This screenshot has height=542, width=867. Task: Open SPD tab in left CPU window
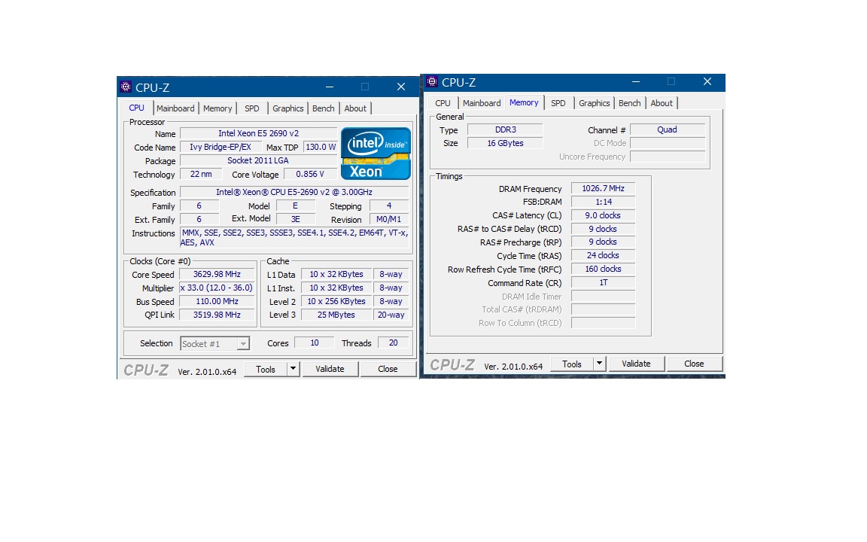pos(252,108)
